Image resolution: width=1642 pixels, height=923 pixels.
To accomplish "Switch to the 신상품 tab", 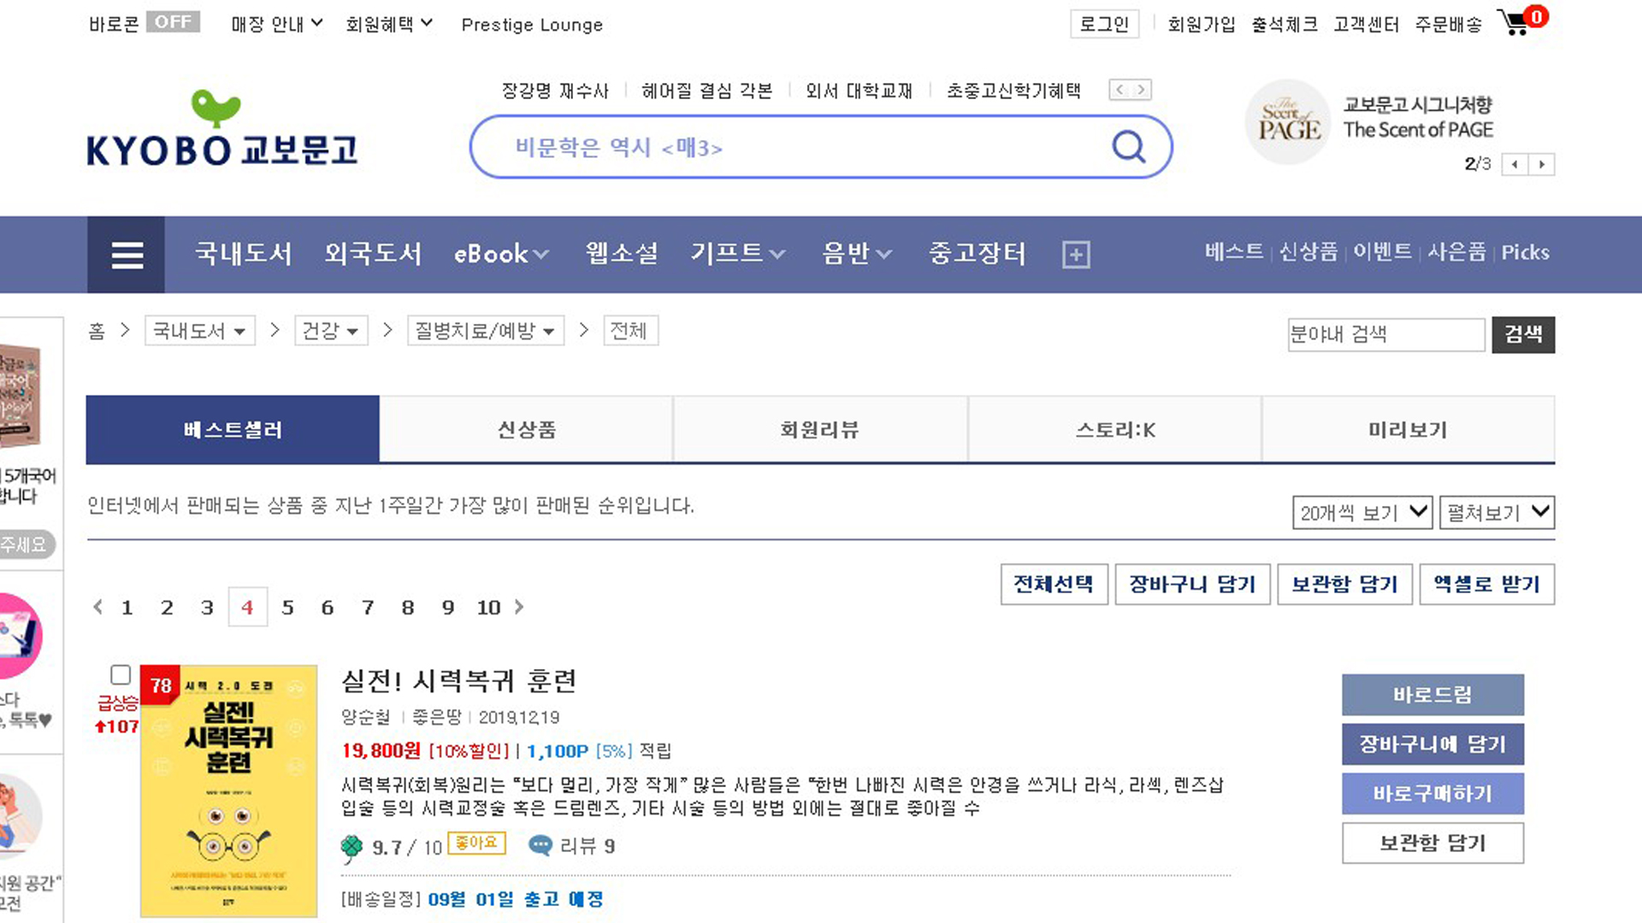I will pyautogui.click(x=526, y=430).
